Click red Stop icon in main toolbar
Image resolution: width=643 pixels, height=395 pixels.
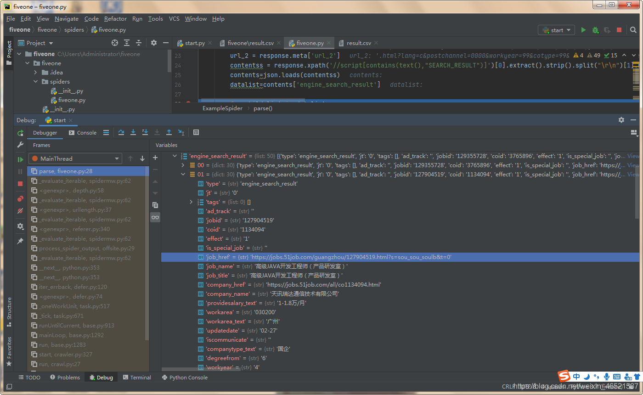(619, 30)
